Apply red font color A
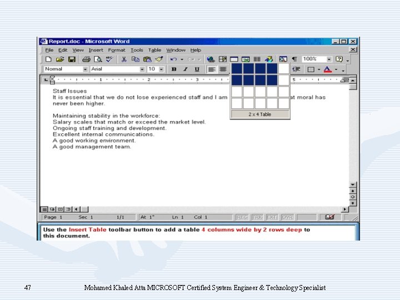The image size is (400, 300). pyautogui.click(x=328, y=69)
